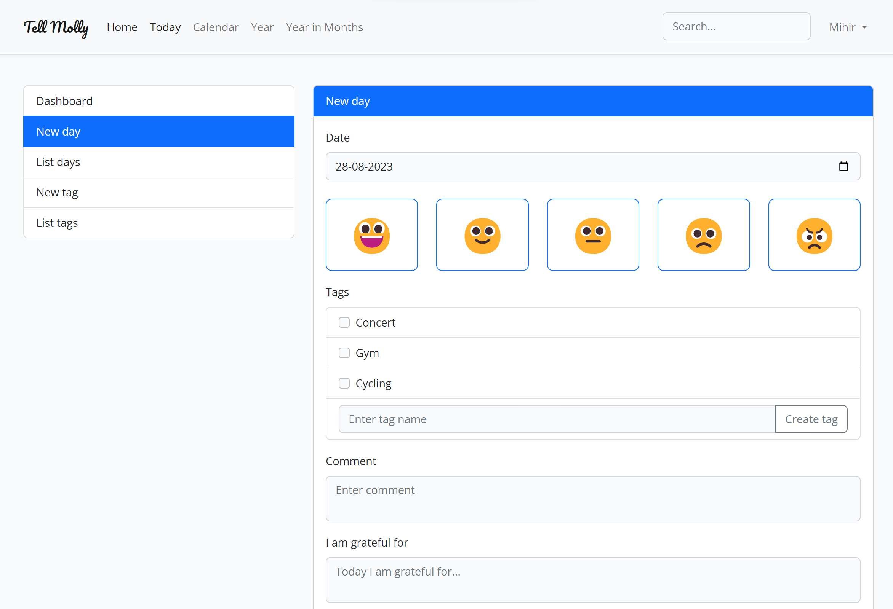893x609 pixels.
Task: Click the Tell Molly logo
Action: (56, 27)
